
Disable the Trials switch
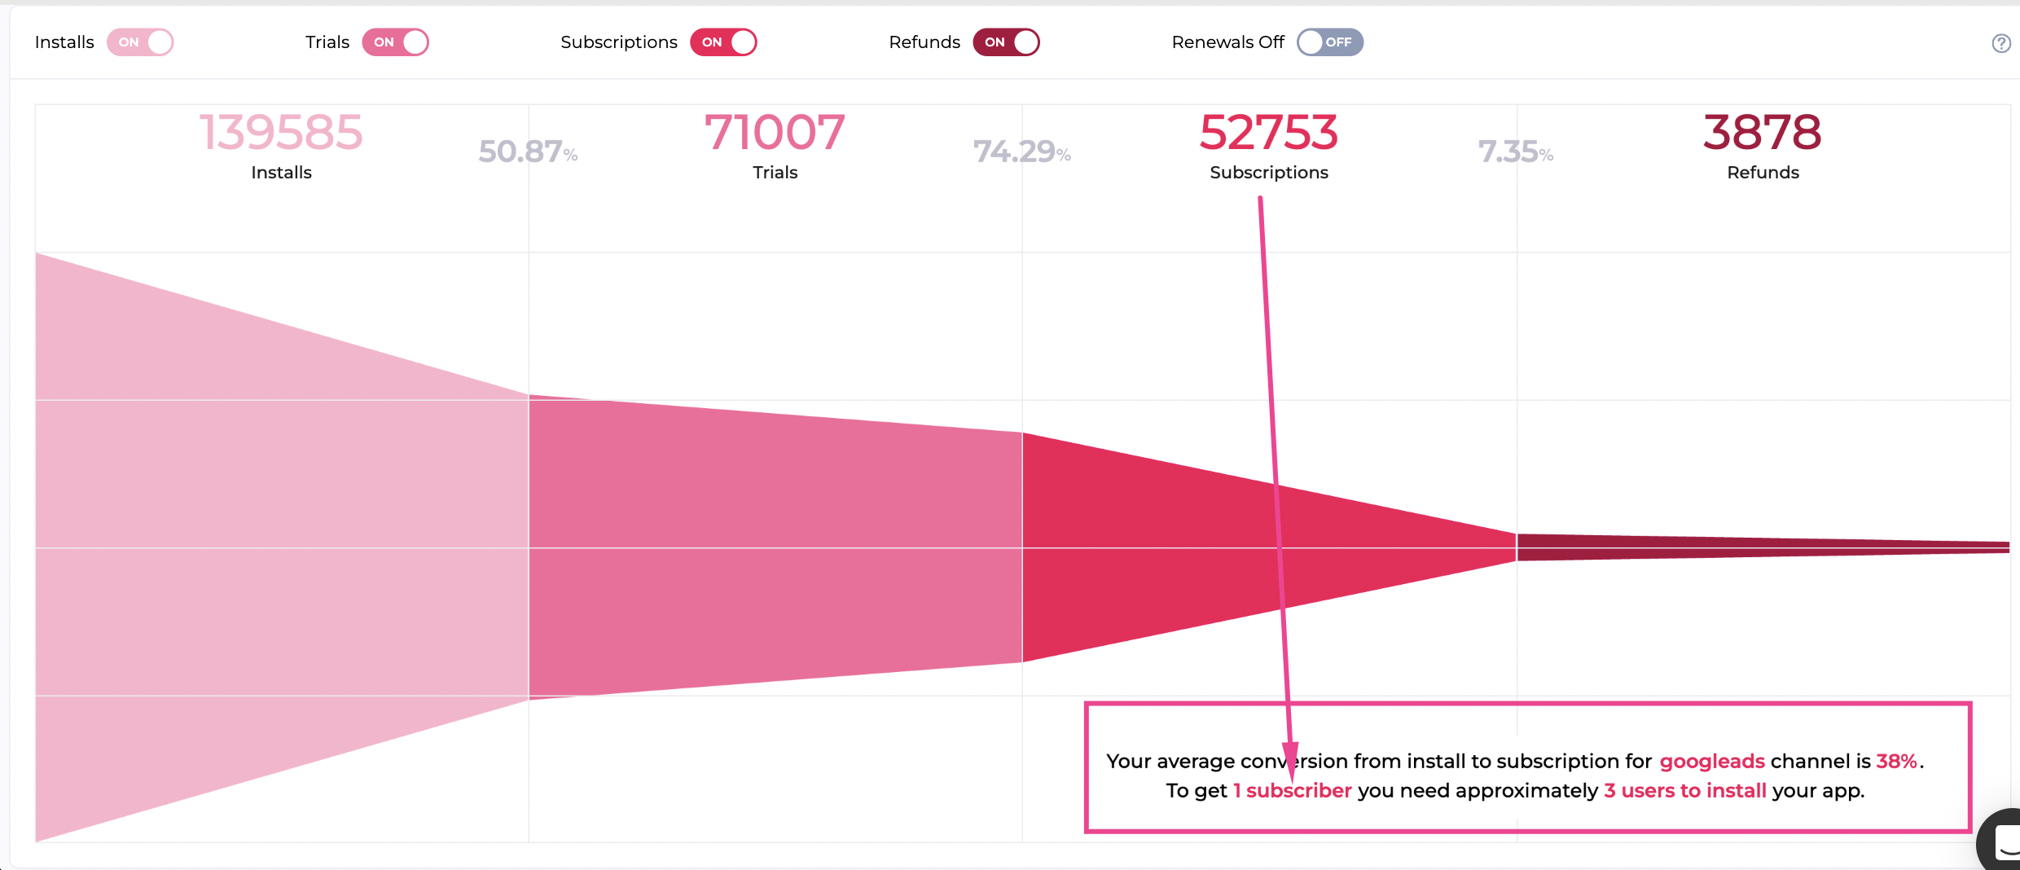[x=395, y=42]
